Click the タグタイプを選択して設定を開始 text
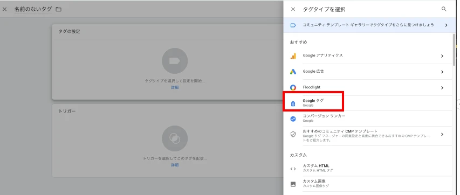 pyautogui.click(x=175, y=81)
